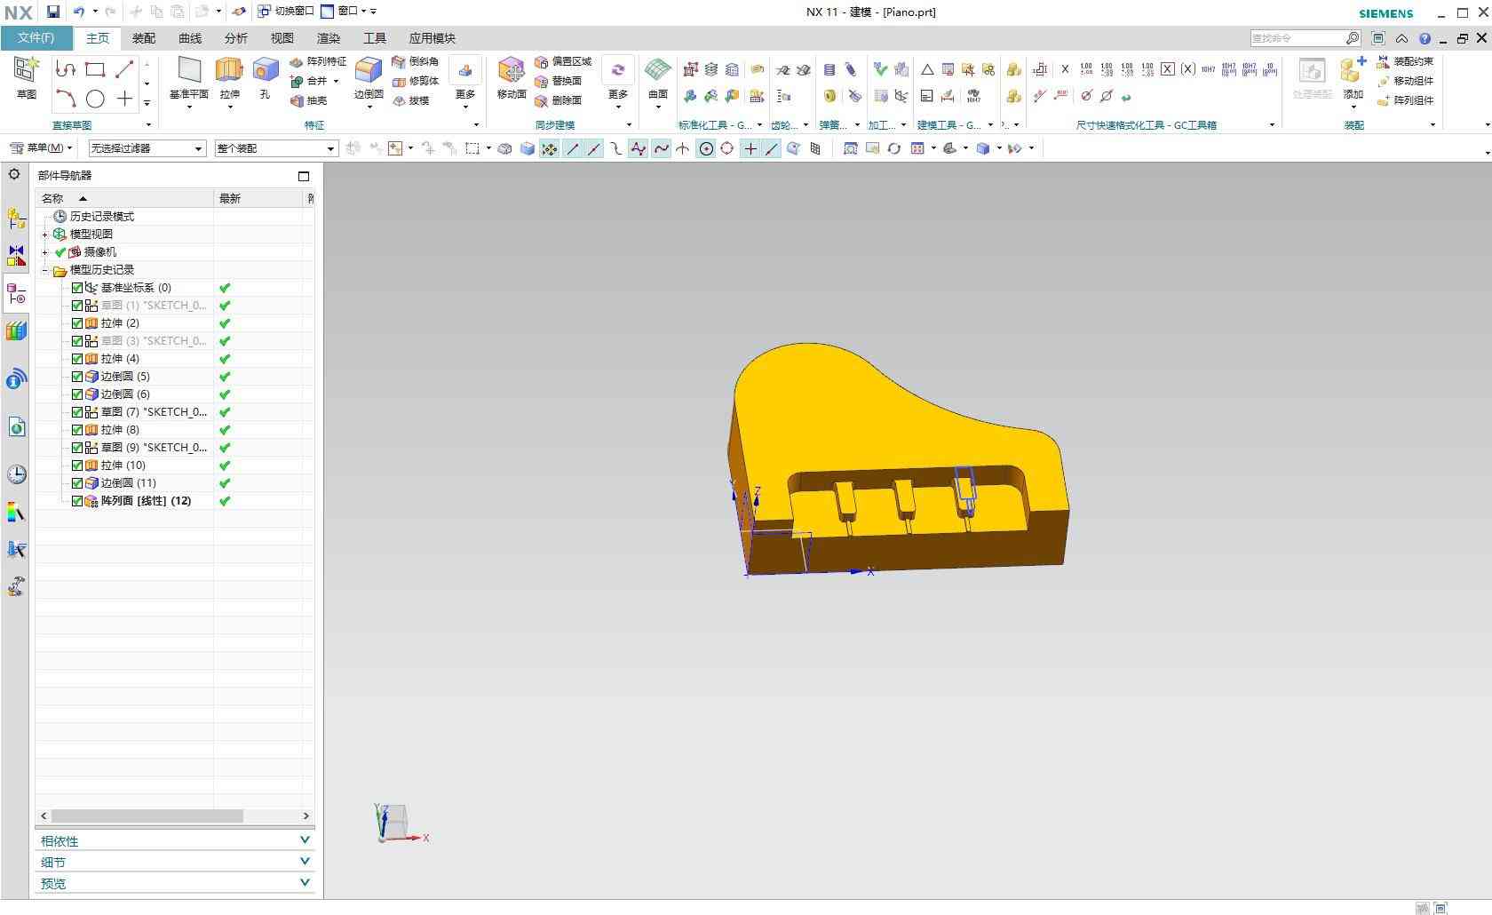Click the 切换窗口 button
Screen dimensions: 1492x915
[x=286, y=12]
